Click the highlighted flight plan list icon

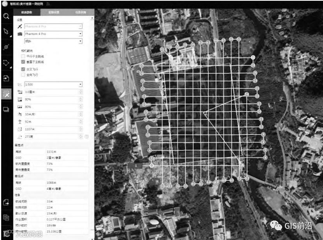[6, 94]
